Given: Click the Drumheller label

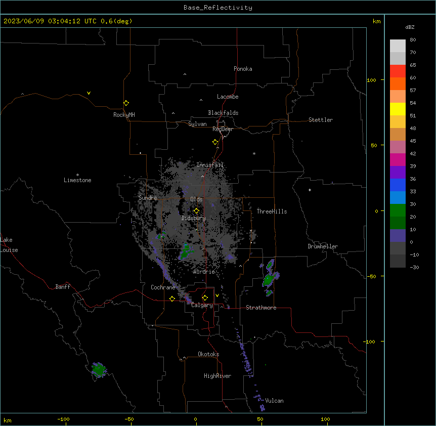Looking at the screenshot, I should pos(323,246).
